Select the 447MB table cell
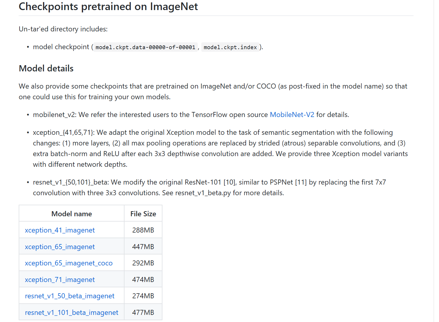The height and width of the screenshot is (322, 439). coord(143,247)
